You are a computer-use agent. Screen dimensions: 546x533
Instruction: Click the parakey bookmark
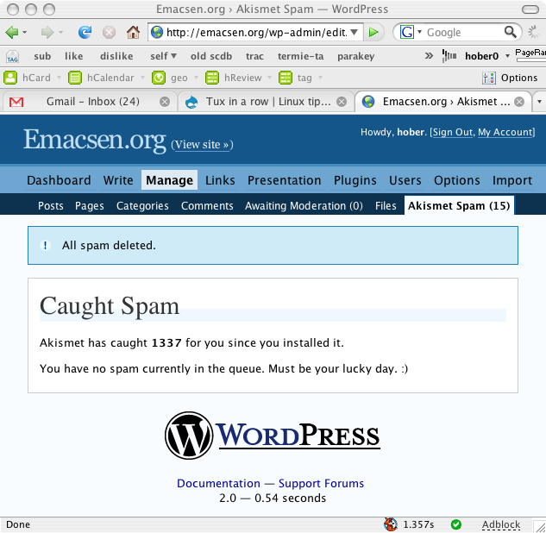click(x=355, y=56)
